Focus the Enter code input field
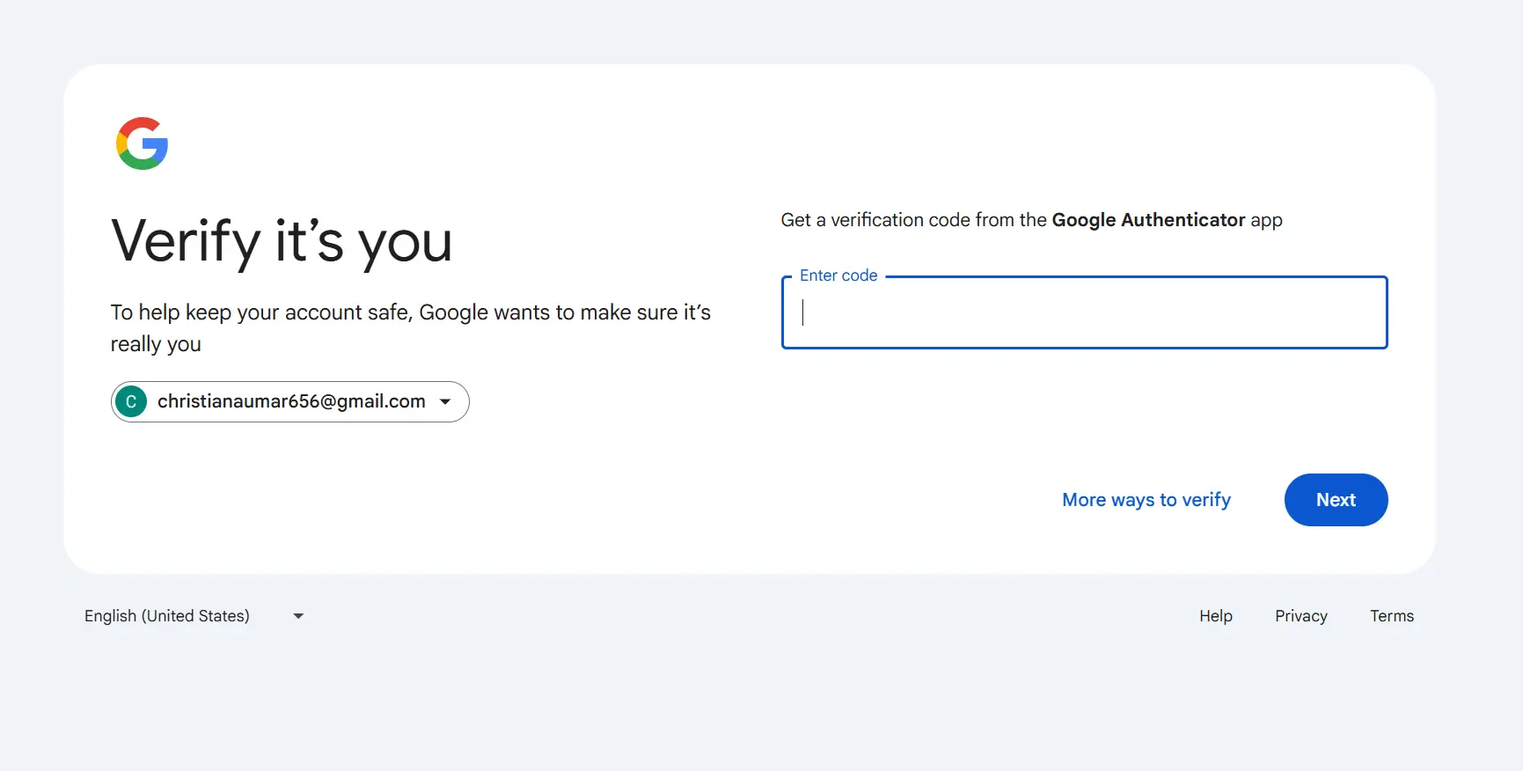 coord(1084,312)
